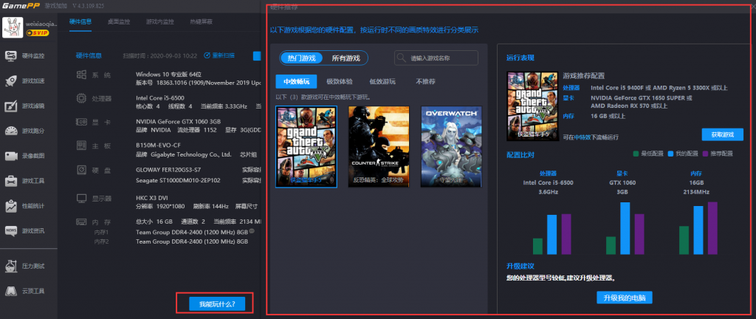The height and width of the screenshot is (319, 756).
Task: Click the 升级我的电脑 button
Action: click(625, 298)
